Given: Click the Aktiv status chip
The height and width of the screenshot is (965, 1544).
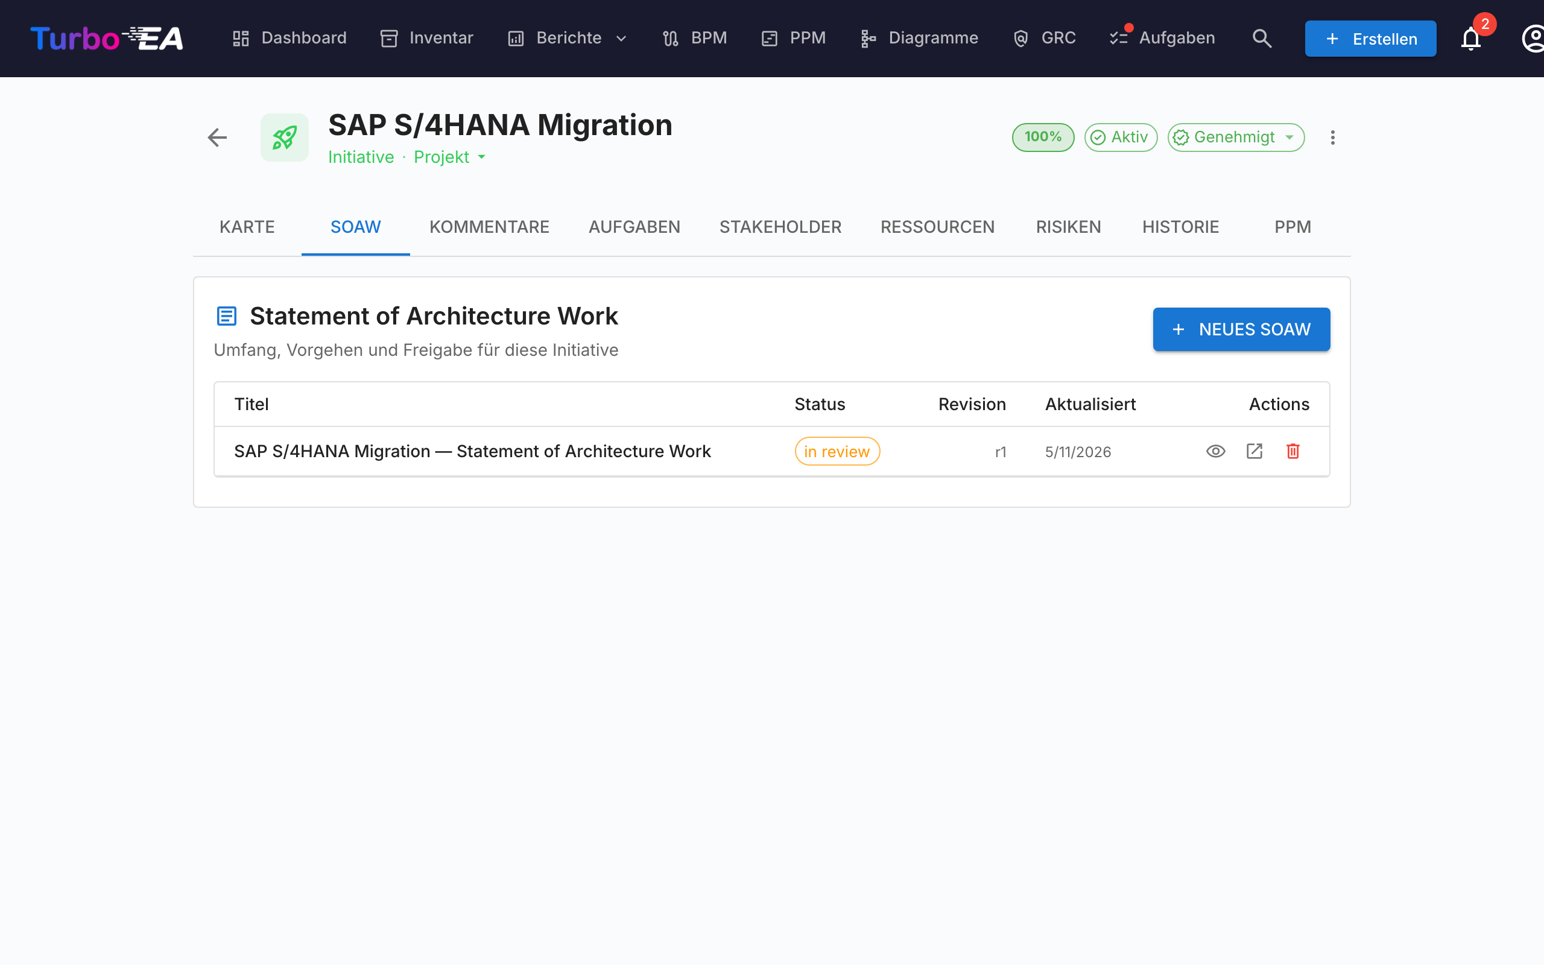Looking at the screenshot, I should pos(1121,138).
